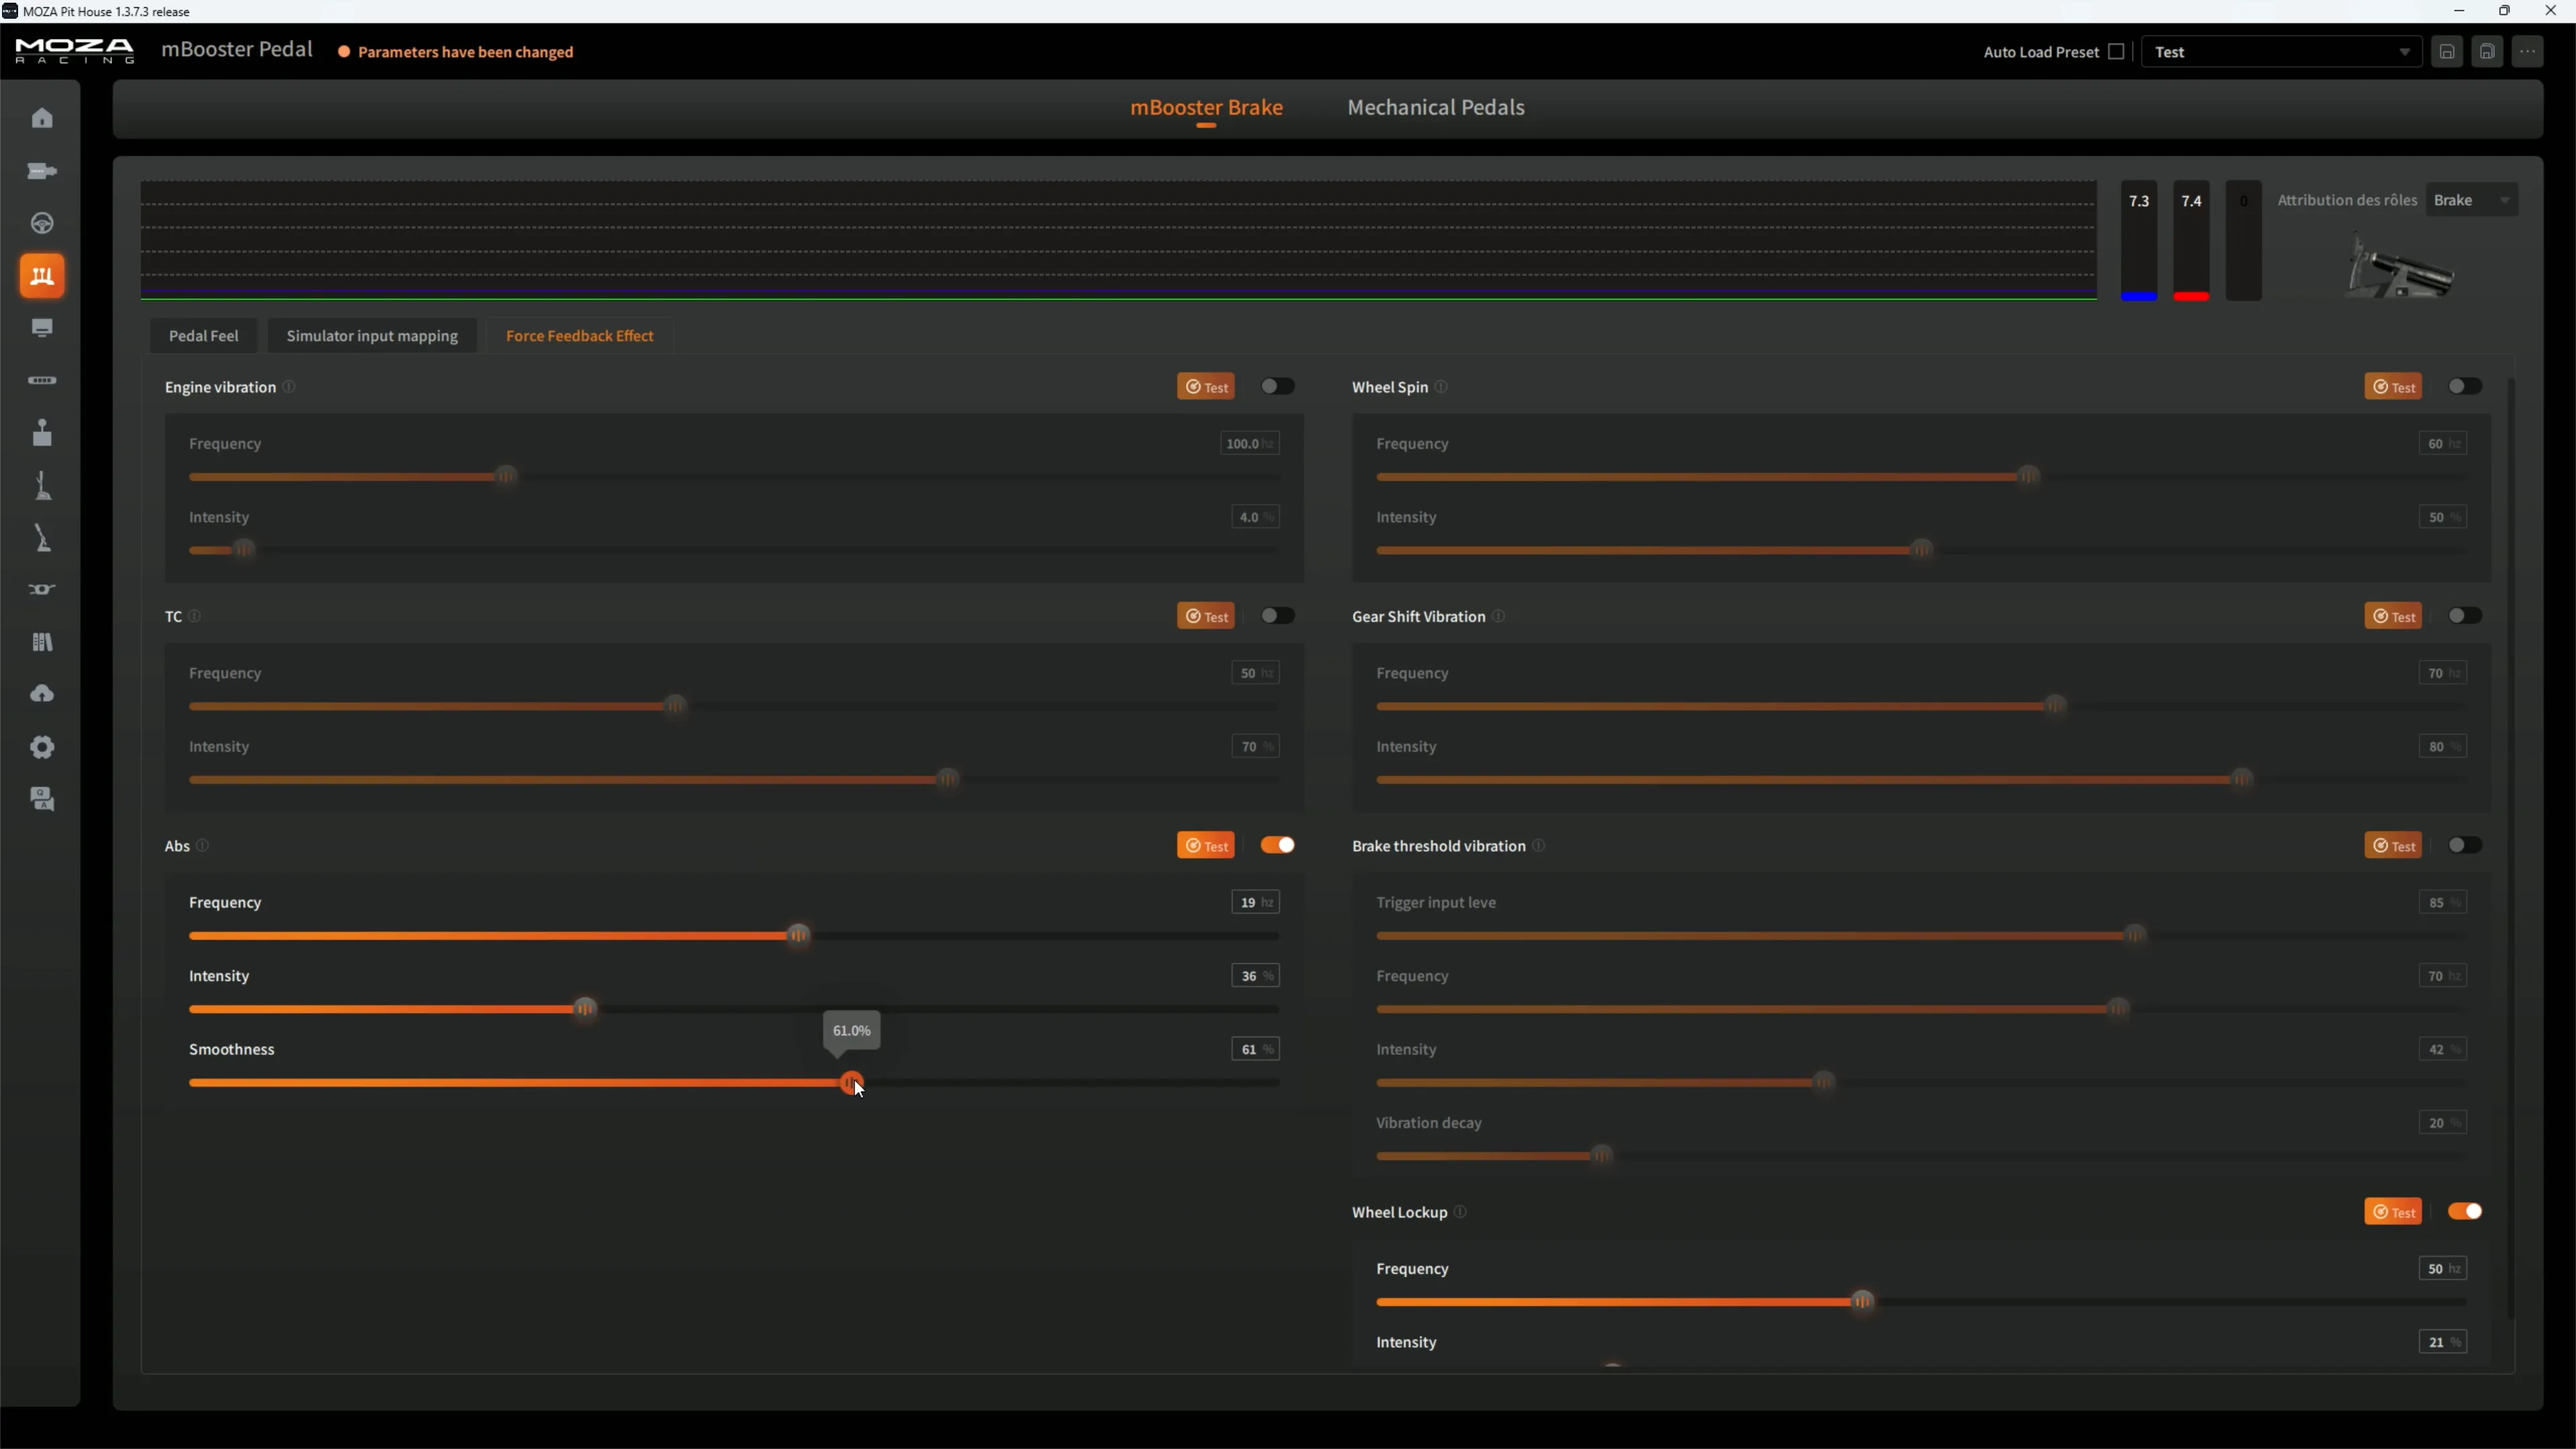Disable the Wheel Lockup toggle

[2465, 1211]
